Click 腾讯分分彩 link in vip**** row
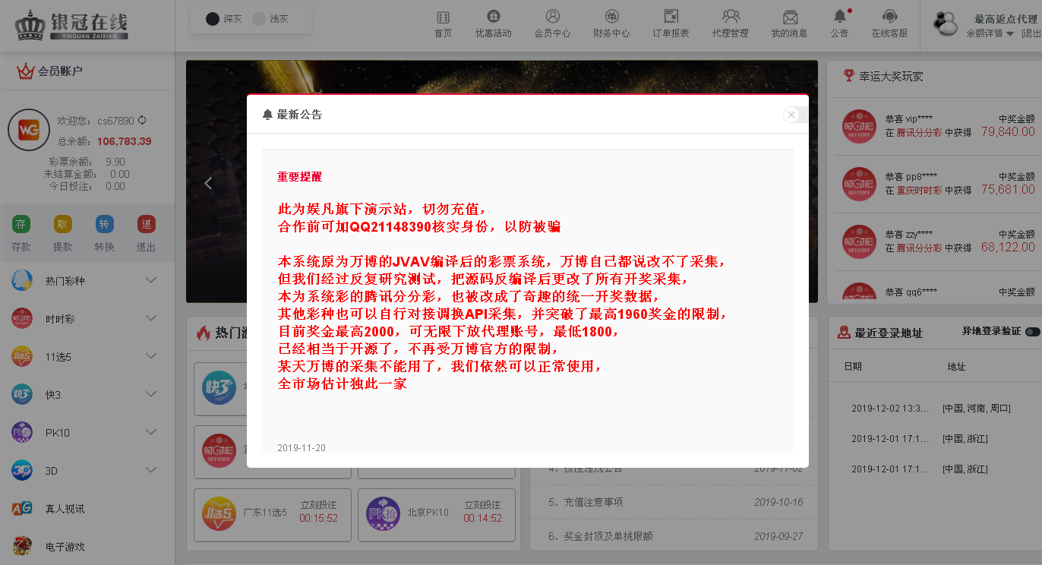Image resolution: width=1042 pixels, height=565 pixels. (919, 132)
